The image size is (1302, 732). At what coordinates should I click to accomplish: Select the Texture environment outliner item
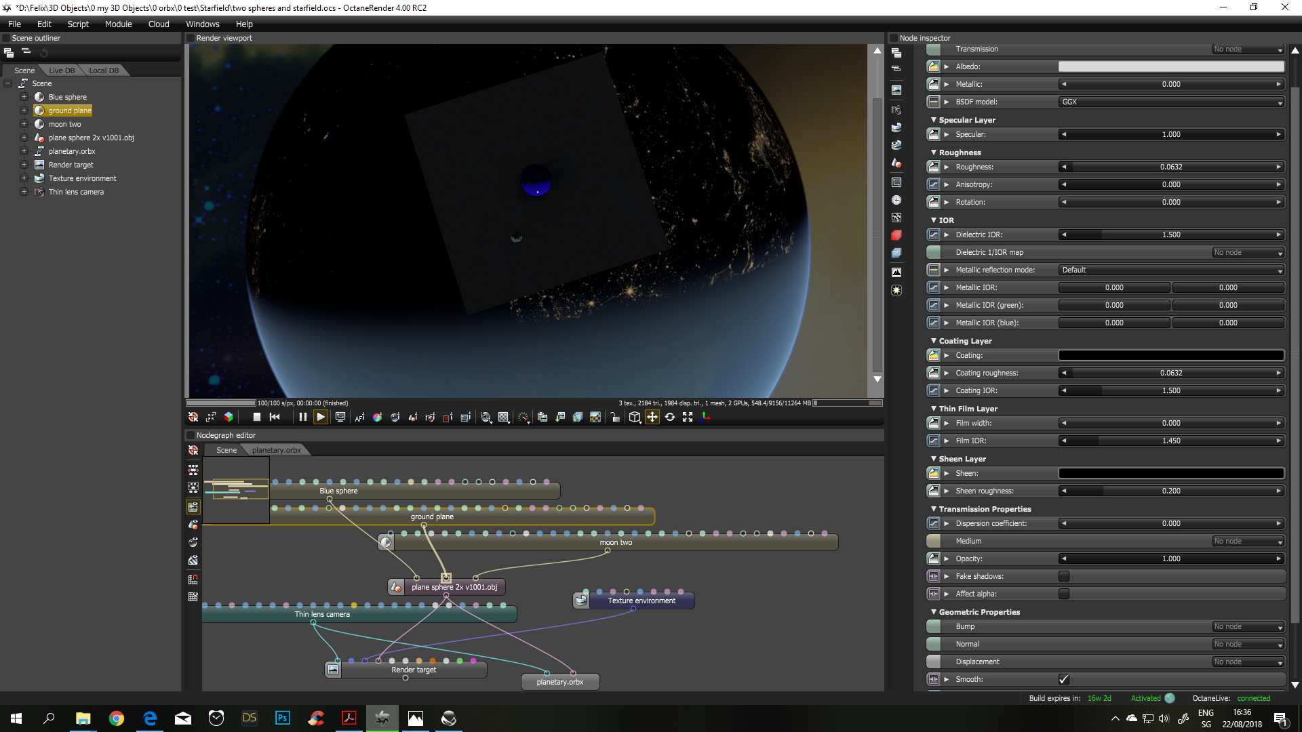(x=82, y=178)
